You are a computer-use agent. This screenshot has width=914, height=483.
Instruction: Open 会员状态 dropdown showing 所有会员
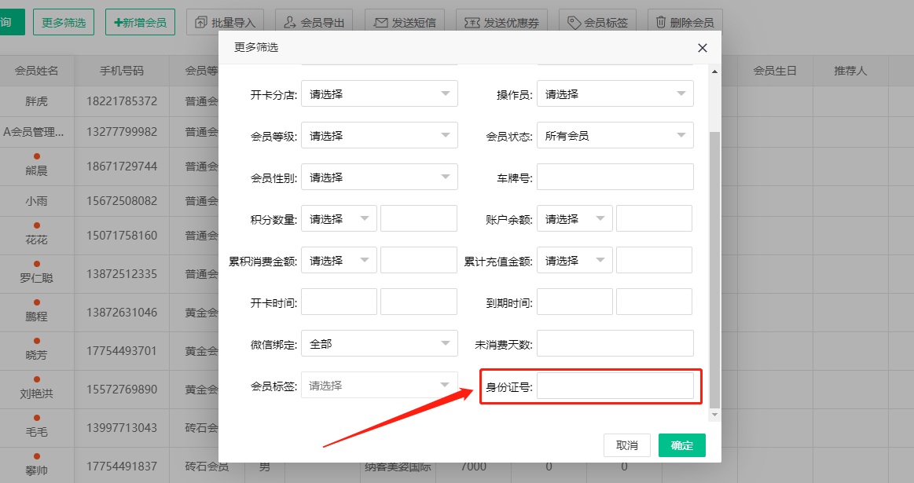click(615, 136)
